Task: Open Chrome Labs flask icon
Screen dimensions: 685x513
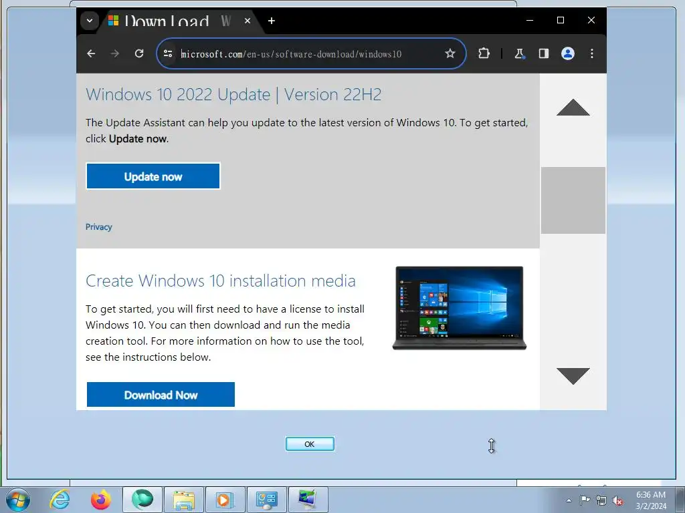Action: pyautogui.click(x=519, y=53)
